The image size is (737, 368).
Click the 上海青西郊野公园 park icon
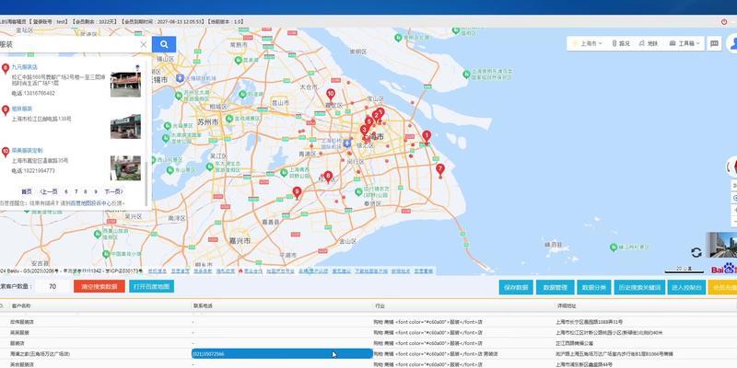pyautogui.click(x=285, y=172)
